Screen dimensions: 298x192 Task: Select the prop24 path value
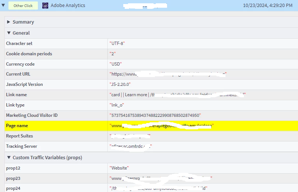[x=158, y=188]
